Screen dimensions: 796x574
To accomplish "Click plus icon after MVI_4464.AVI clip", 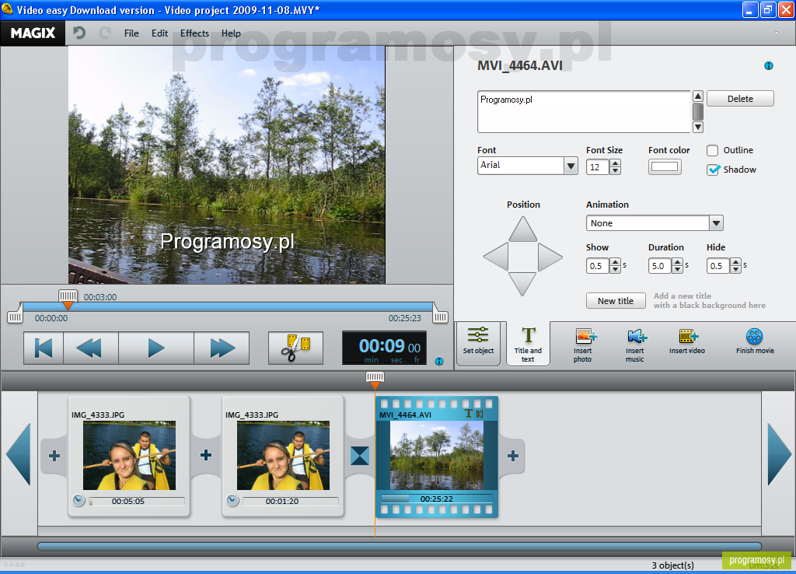I will point(513,456).
